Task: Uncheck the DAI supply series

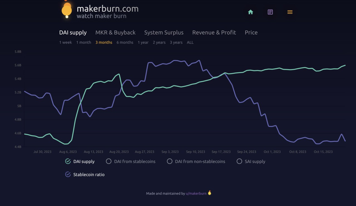Action: [68, 161]
